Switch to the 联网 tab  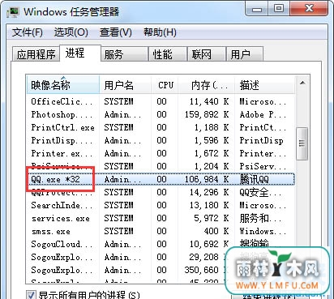pos(207,54)
